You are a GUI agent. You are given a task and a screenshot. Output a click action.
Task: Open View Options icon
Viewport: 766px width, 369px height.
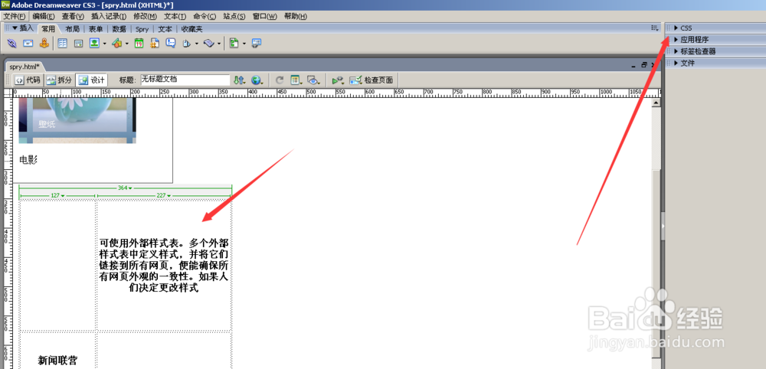(x=296, y=80)
